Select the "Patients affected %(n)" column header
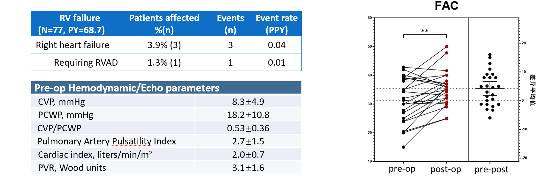547x182 pixels. (164, 24)
